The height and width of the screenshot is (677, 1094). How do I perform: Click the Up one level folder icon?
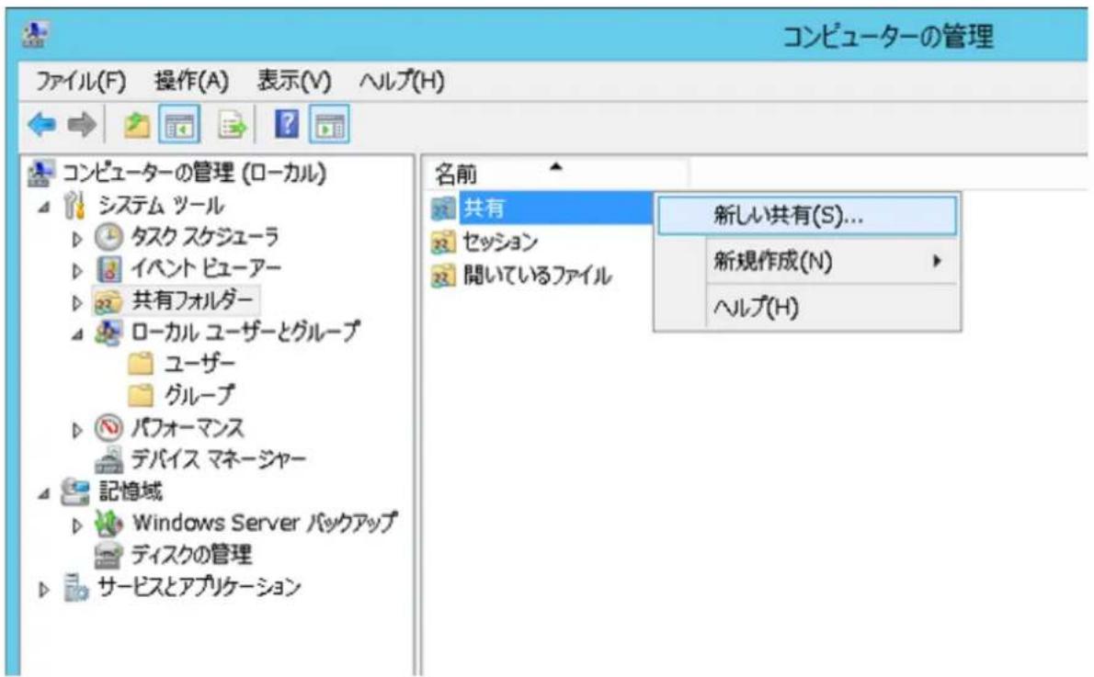(x=137, y=126)
